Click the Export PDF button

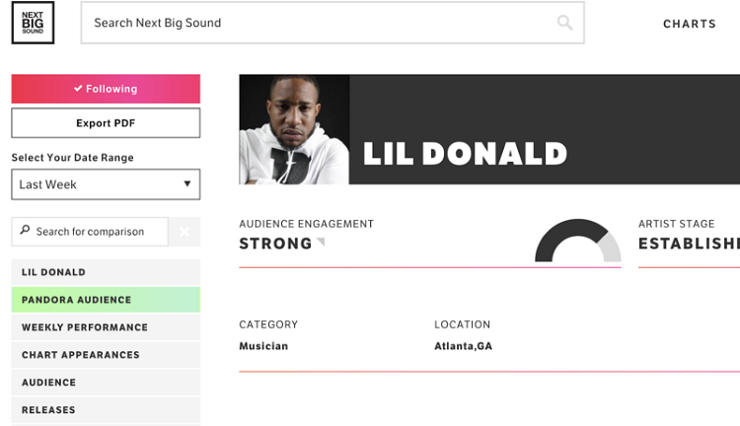pos(106,123)
